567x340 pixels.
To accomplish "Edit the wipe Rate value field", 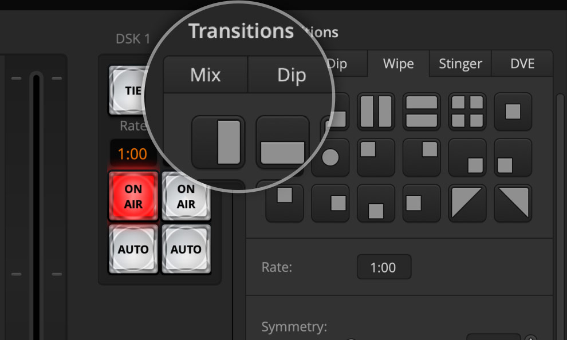I will click(x=384, y=267).
